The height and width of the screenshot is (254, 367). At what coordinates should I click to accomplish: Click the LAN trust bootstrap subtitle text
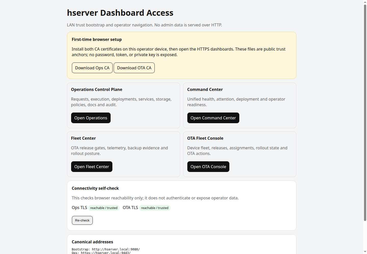[144, 25]
